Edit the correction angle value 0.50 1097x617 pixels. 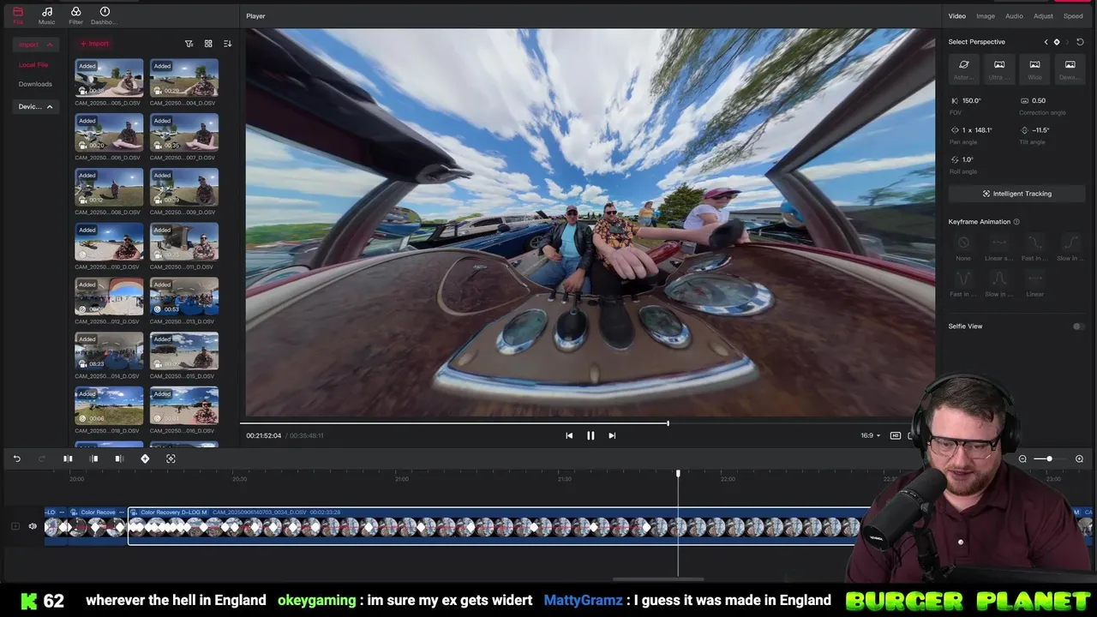pyautogui.click(x=1039, y=101)
